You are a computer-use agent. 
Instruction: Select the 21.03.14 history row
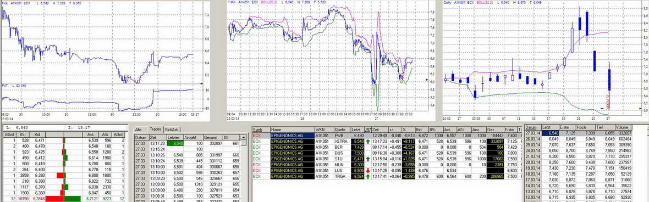pos(578,157)
